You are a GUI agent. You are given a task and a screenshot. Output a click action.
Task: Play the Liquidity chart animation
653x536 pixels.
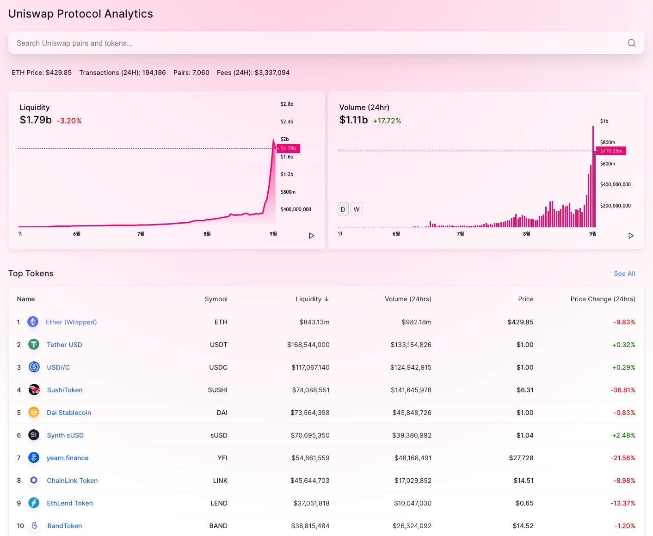tap(311, 236)
